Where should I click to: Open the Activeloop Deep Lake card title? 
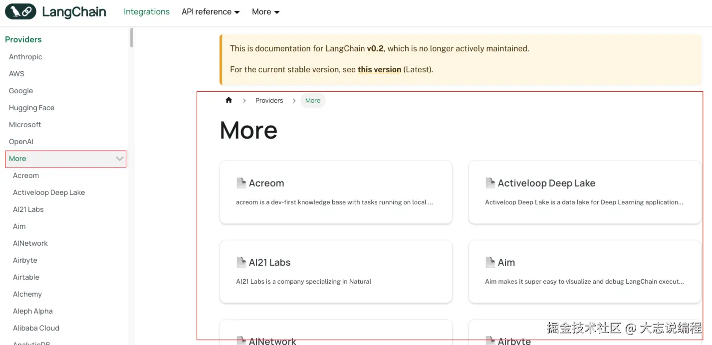546,183
